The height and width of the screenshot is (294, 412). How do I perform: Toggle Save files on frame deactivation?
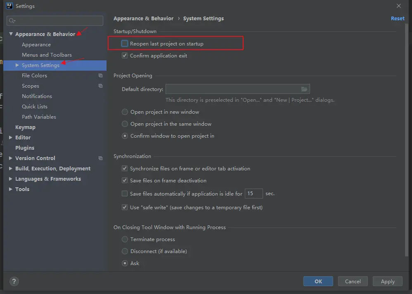coord(125,181)
